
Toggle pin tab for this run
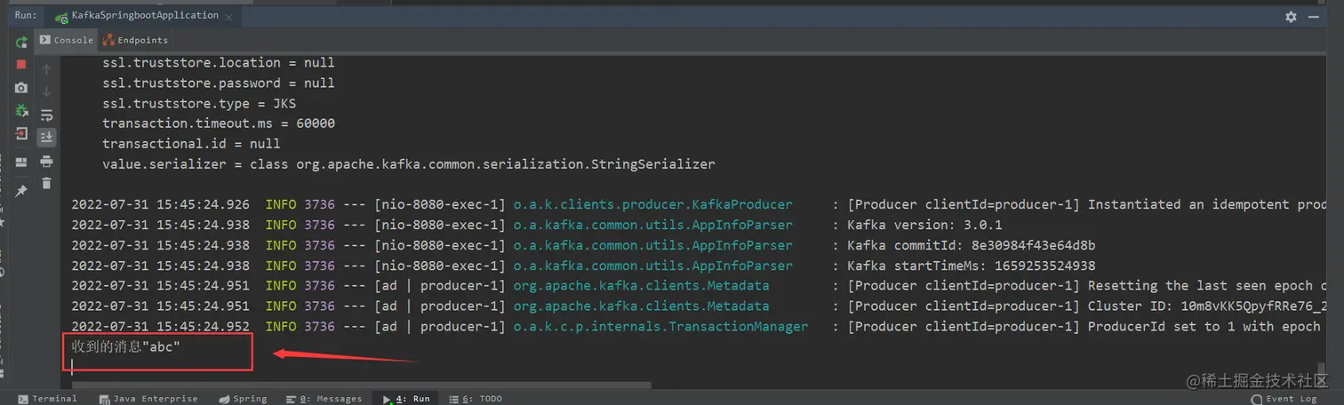tap(21, 190)
